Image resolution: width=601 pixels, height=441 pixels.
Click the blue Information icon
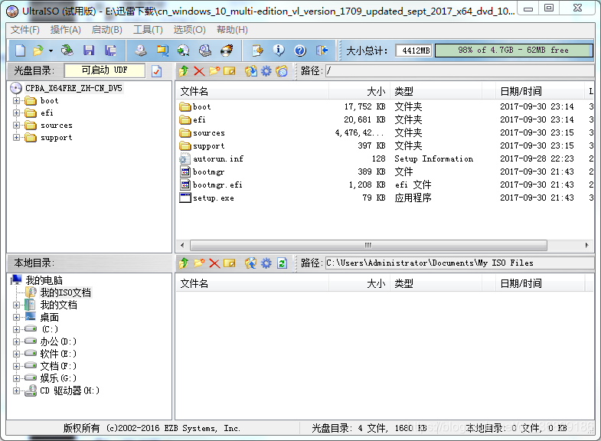tap(279, 51)
